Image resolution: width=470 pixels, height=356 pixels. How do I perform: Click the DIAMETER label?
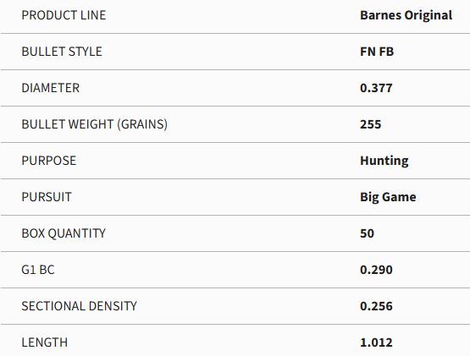(x=50, y=88)
